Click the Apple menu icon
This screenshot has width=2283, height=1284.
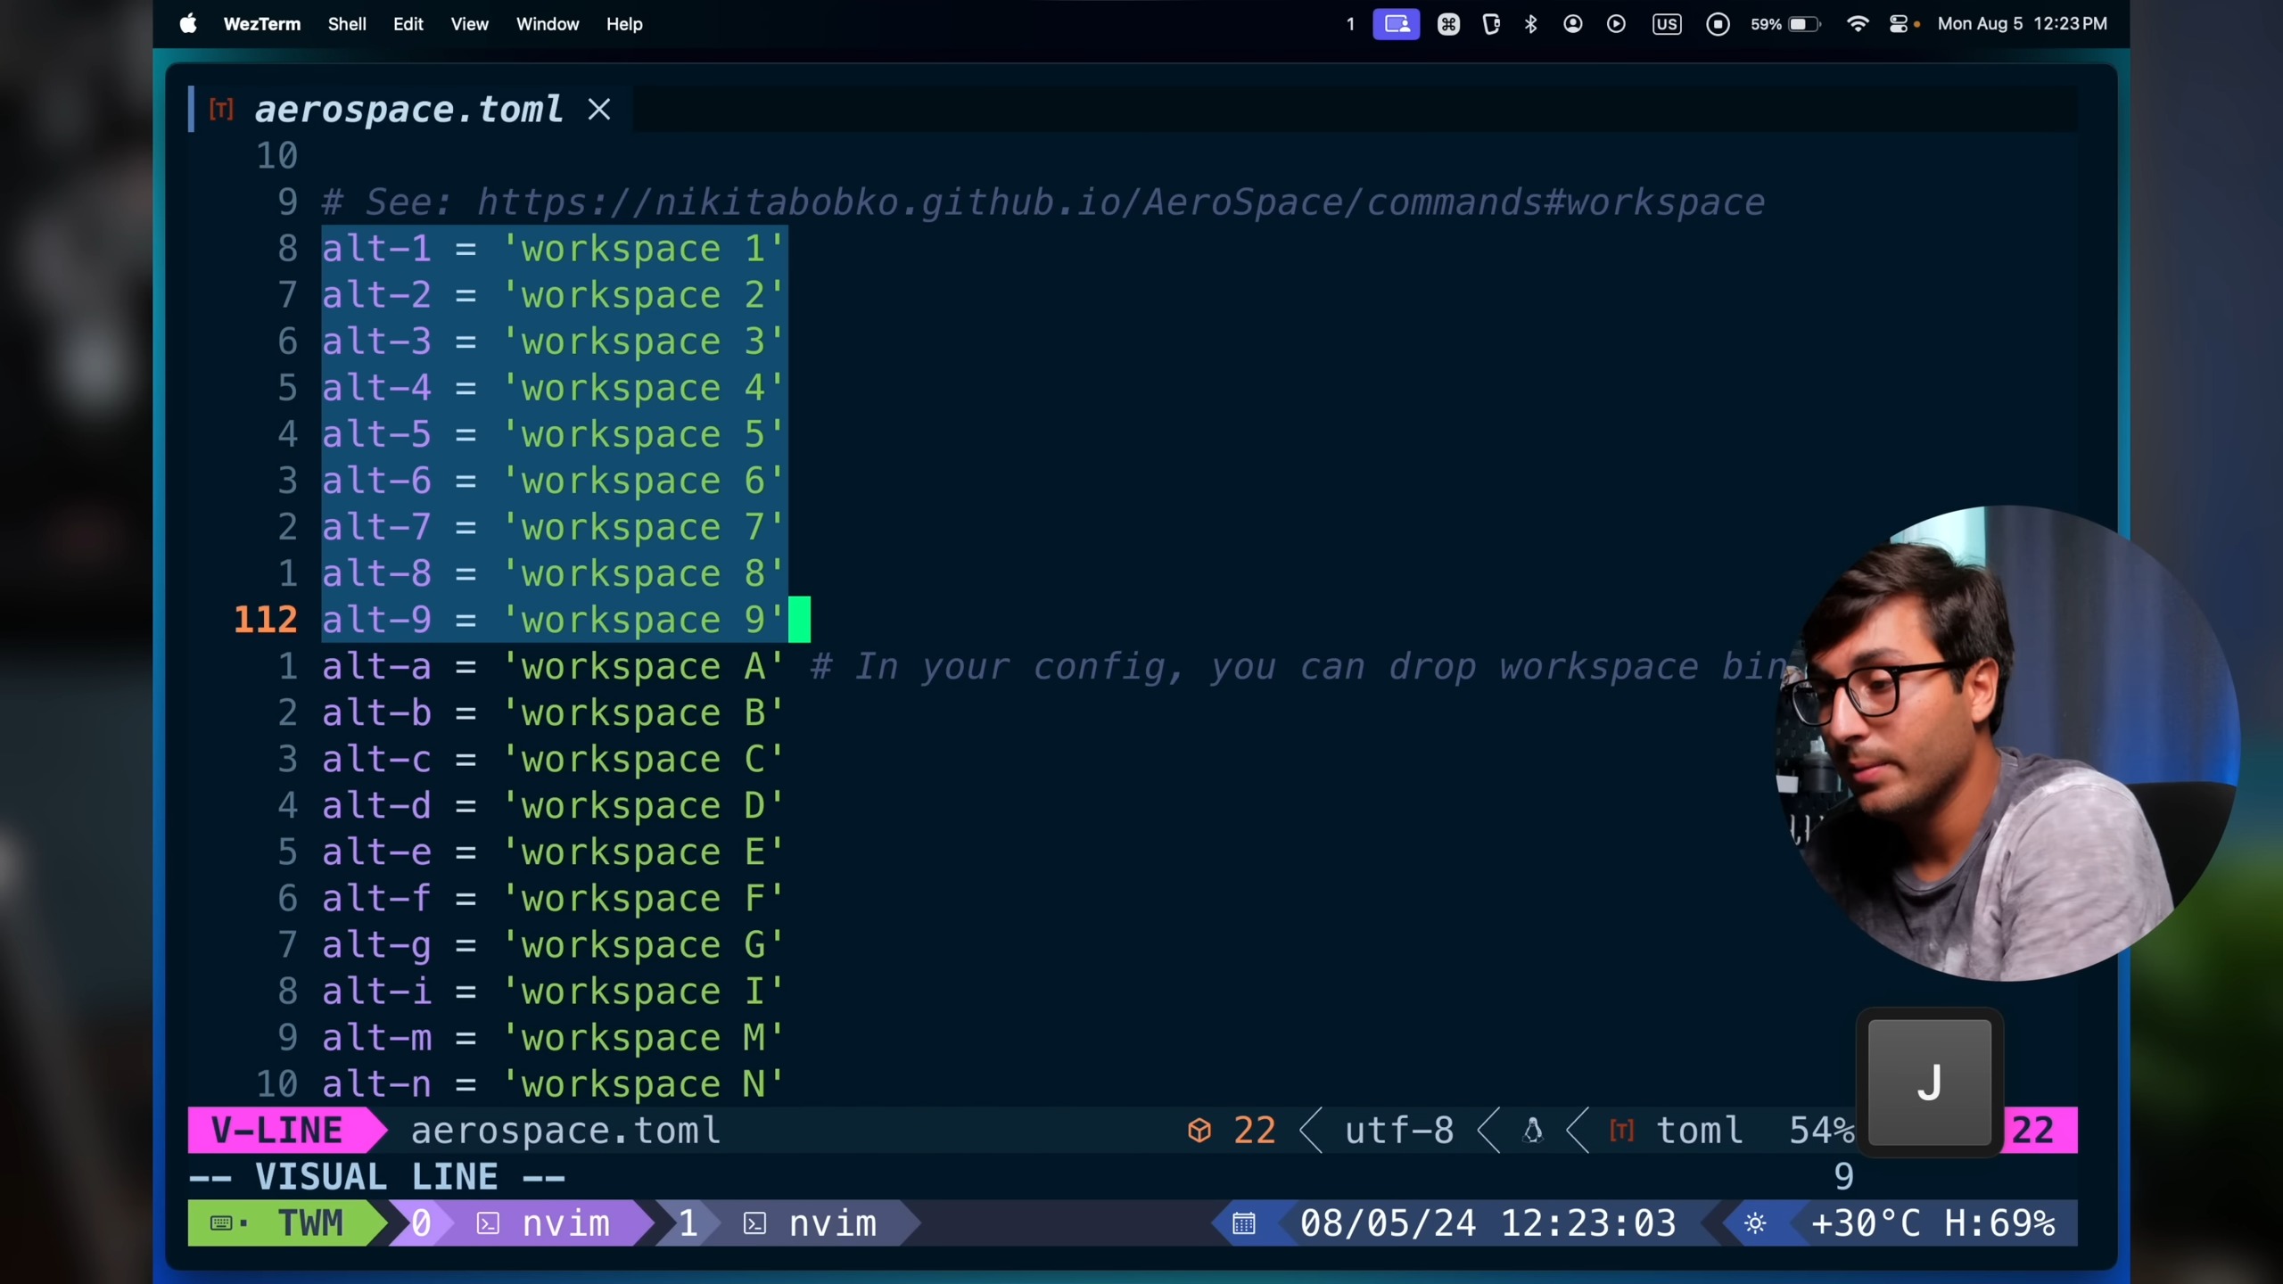click(188, 24)
